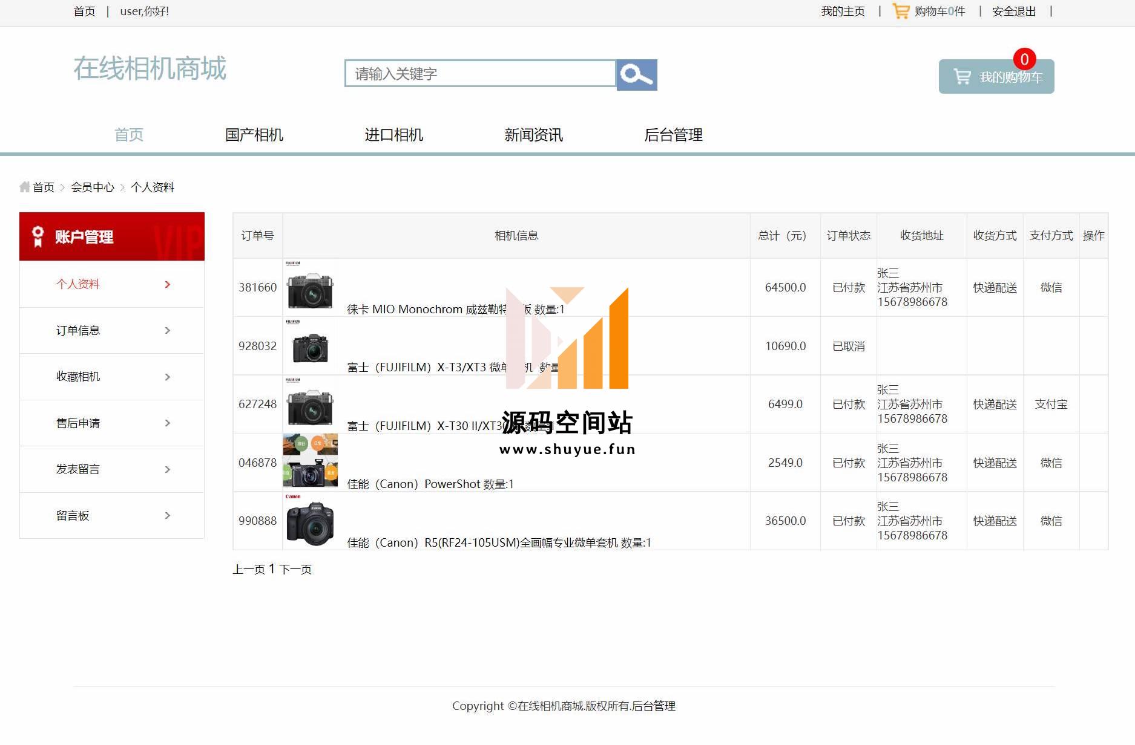Click 购物车0件 link in top bar
The height and width of the screenshot is (745, 1135).
pyautogui.click(x=939, y=11)
